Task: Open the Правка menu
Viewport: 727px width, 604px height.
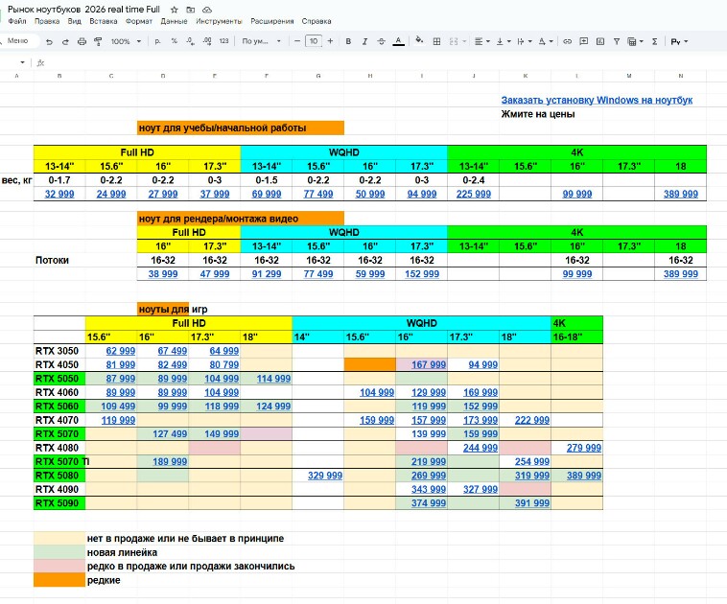Action: coord(47,21)
